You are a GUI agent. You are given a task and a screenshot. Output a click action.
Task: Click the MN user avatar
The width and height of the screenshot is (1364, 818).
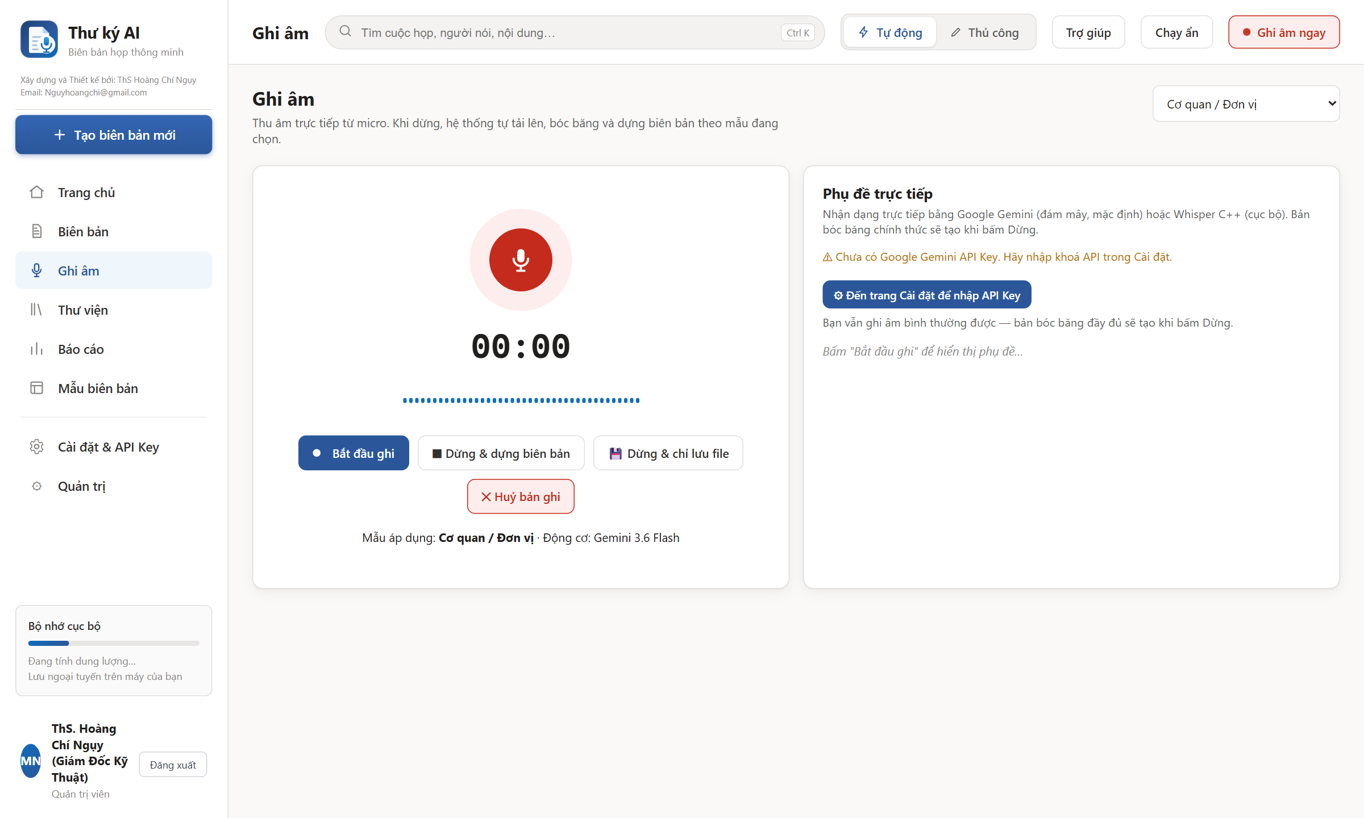click(x=31, y=761)
